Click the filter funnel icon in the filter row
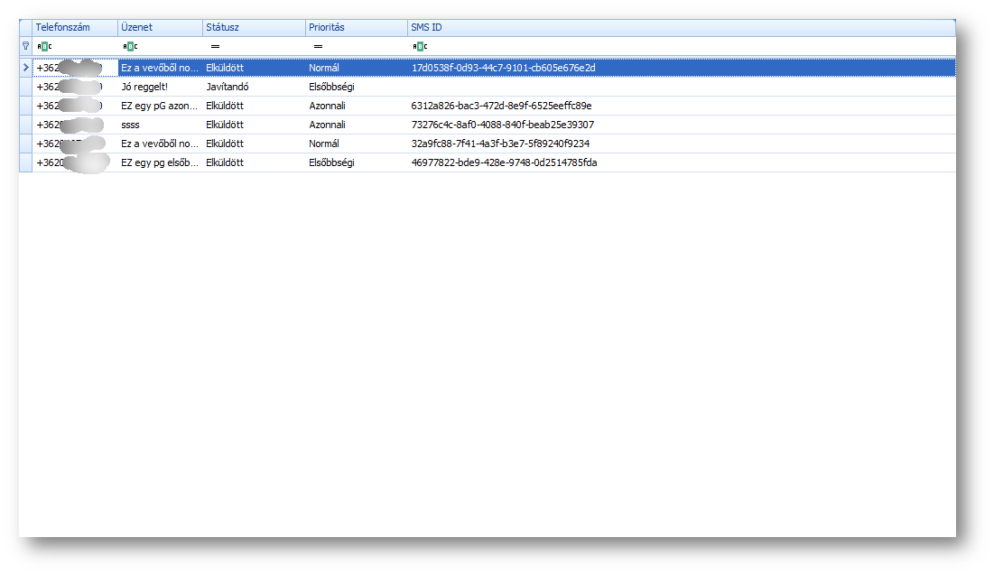994x575 pixels. click(25, 46)
